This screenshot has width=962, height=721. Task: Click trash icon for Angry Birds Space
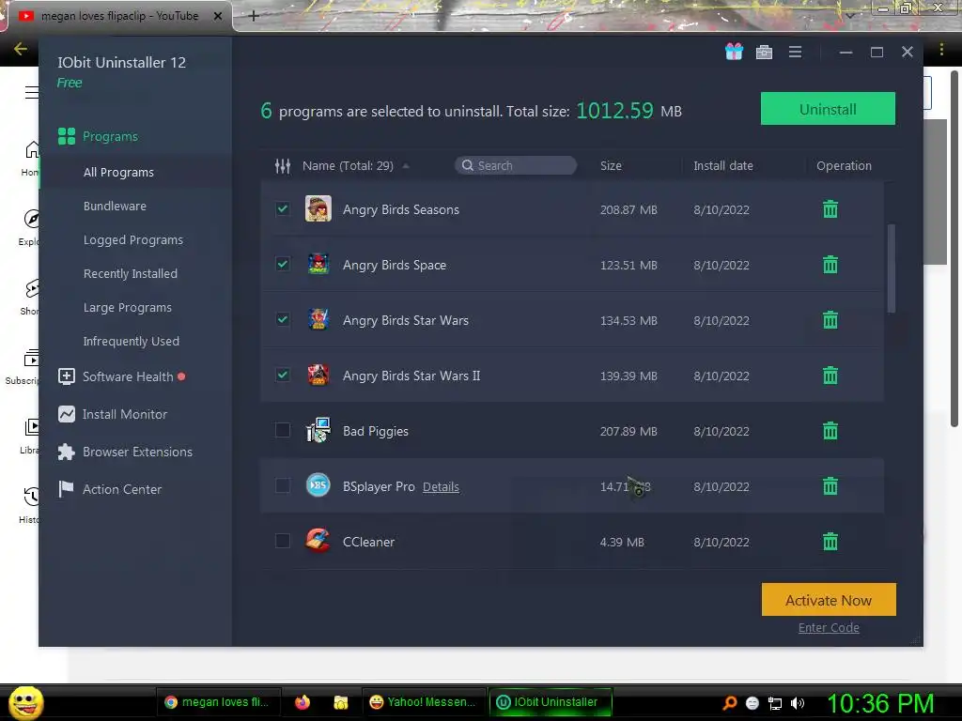(x=830, y=264)
